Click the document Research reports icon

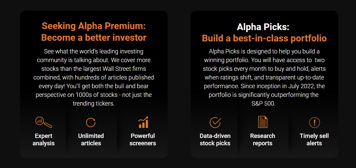coord(263,122)
